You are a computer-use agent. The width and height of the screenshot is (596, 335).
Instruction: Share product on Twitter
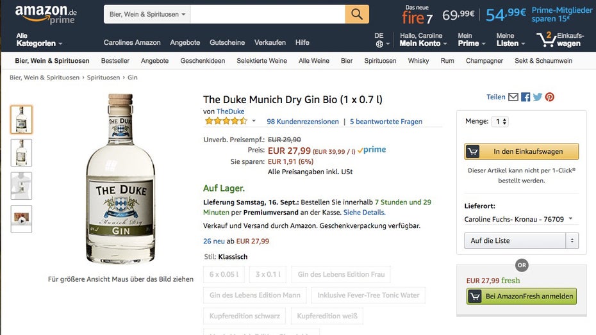click(538, 97)
